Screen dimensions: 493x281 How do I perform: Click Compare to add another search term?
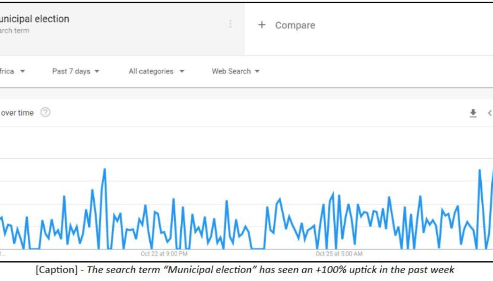tap(296, 25)
